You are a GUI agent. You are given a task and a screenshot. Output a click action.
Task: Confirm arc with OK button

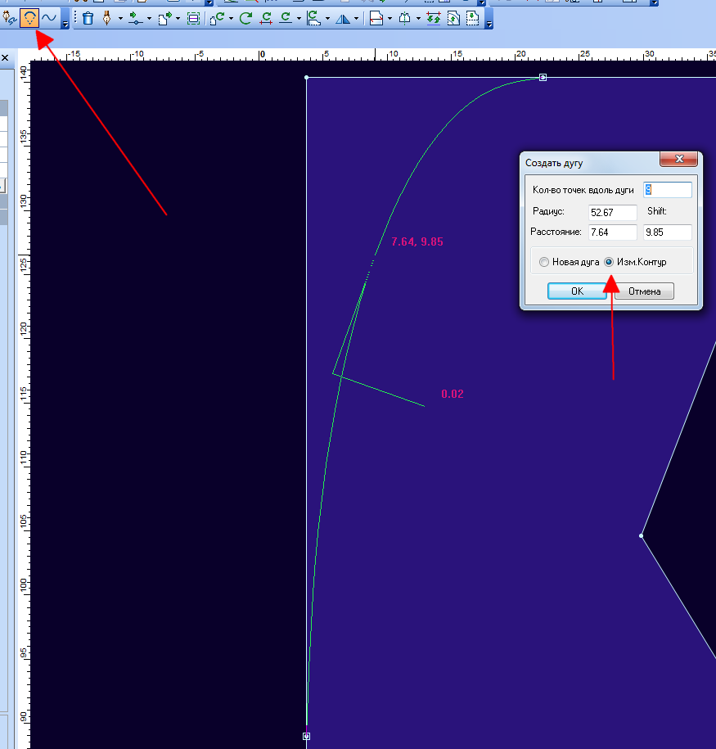pyautogui.click(x=577, y=291)
